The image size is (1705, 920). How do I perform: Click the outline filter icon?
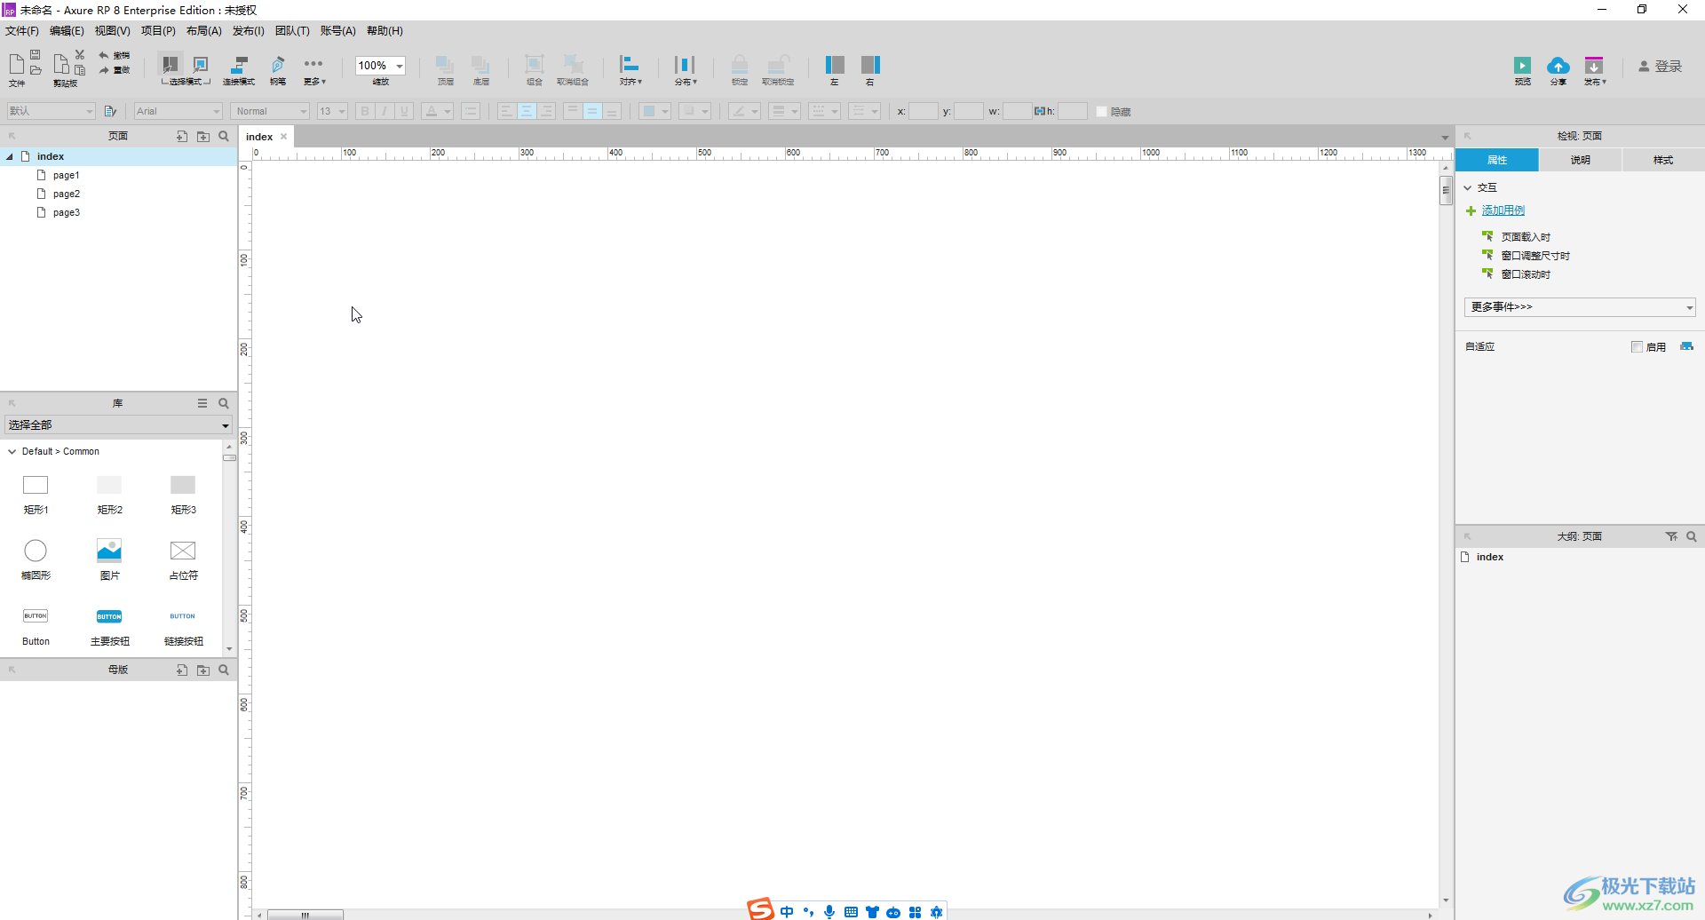click(x=1671, y=536)
